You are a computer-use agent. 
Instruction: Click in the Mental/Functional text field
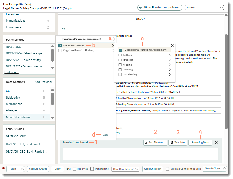point(140,154)
